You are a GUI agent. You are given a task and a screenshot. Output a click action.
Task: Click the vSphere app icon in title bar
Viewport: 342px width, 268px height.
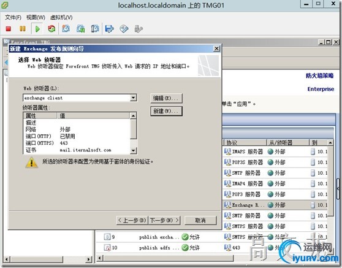tap(4, 5)
